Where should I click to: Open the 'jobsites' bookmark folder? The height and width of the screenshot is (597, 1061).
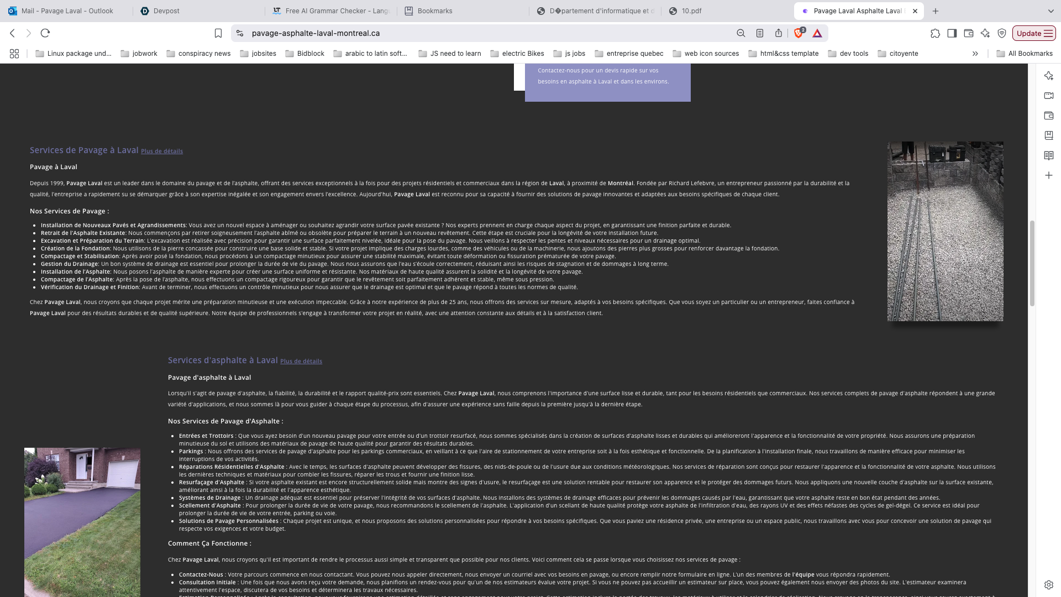pyautogui.click(x=258, y=54)
